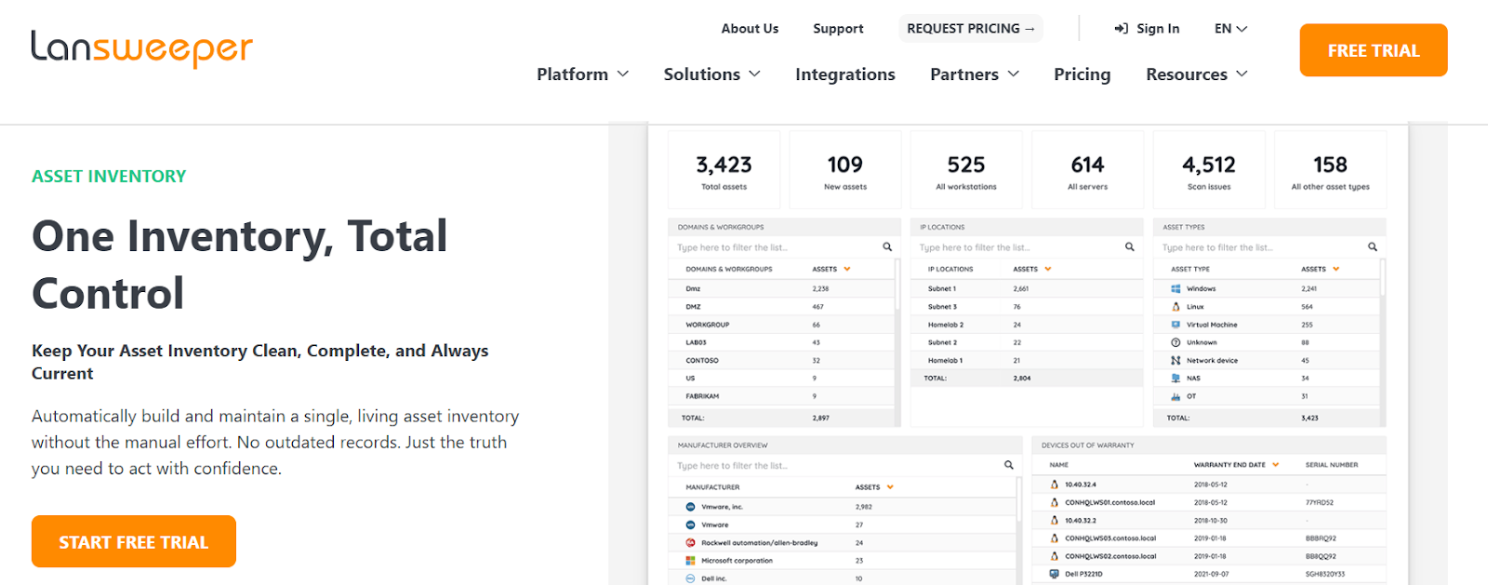Expand the Resources menu

(x=1196, y=74)
